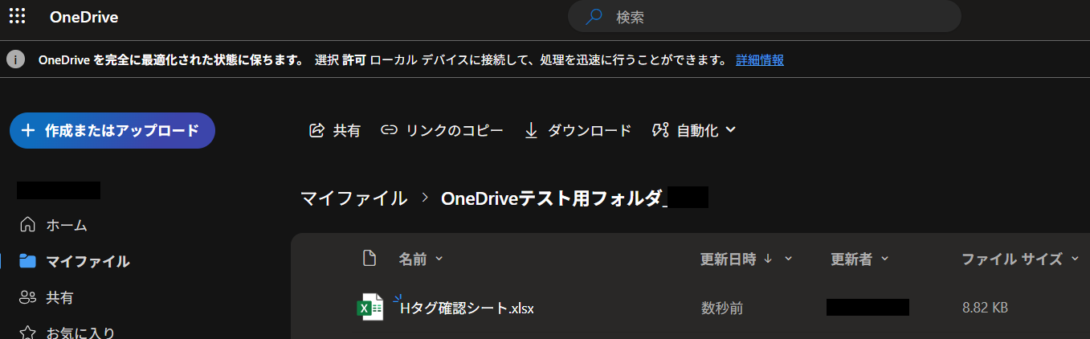Open the 詳細情報 link in the banner

tap(760, 59)
